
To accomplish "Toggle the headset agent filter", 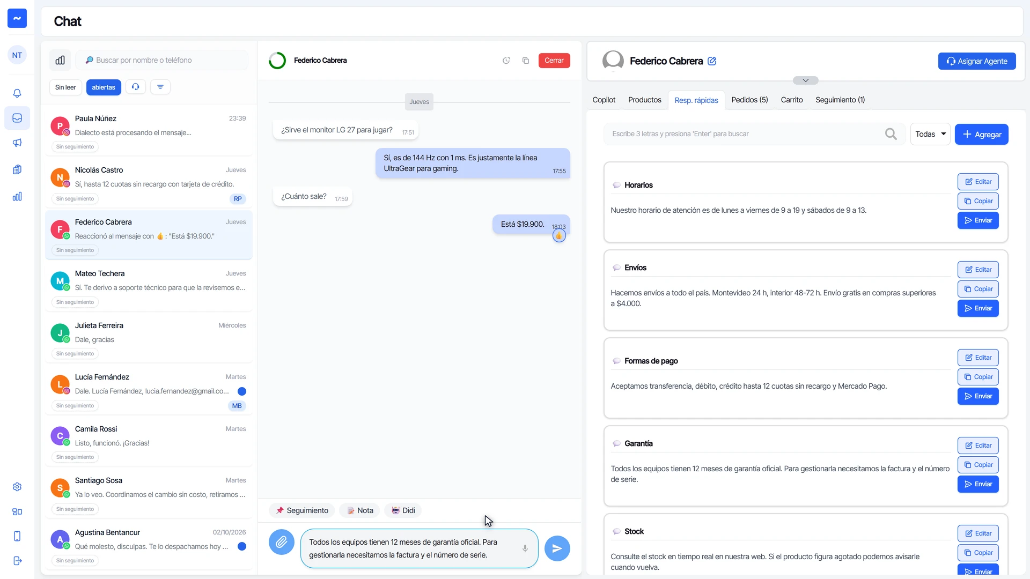I will pyautogui.click(x=136, y=87).
